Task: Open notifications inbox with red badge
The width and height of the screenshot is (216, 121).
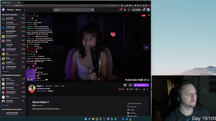Action: coord(121,10)
